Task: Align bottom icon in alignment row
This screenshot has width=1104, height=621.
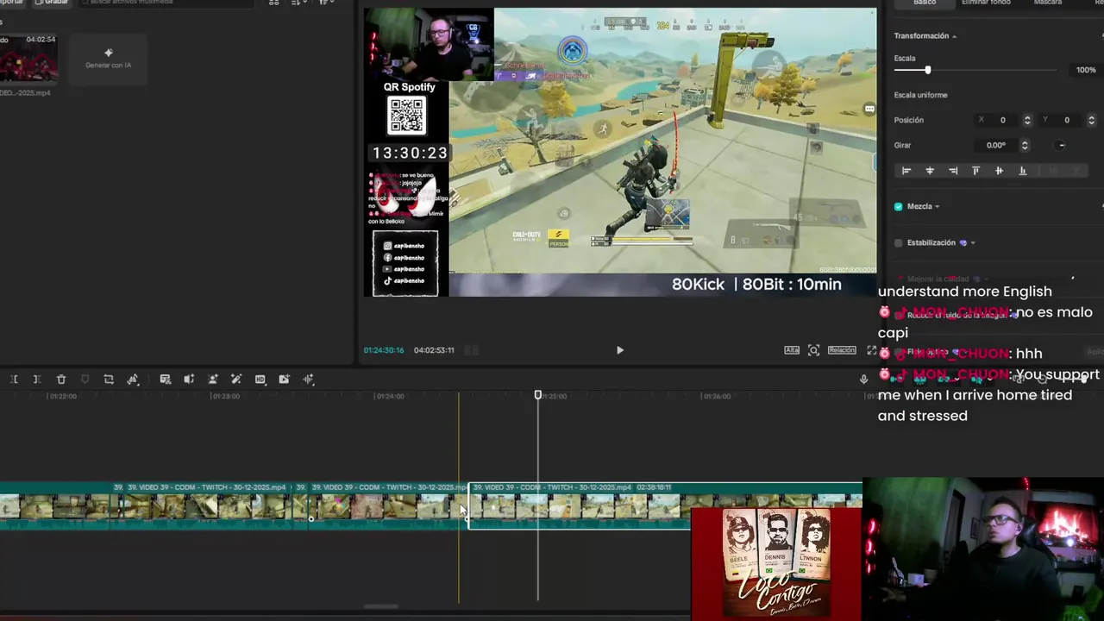Action: (1023, 171)
